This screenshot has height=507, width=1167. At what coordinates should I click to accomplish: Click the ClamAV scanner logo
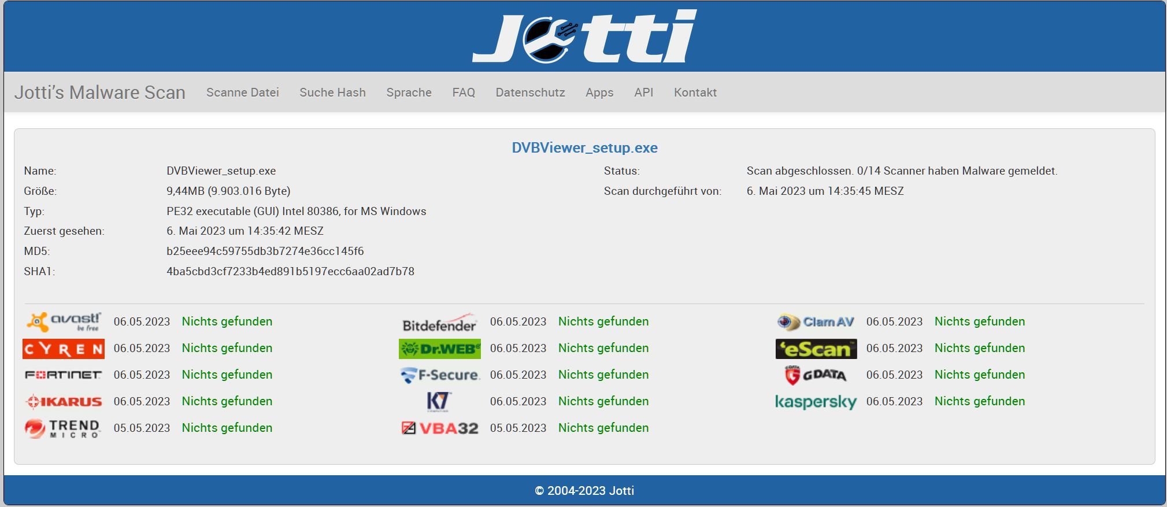(816, 322)
